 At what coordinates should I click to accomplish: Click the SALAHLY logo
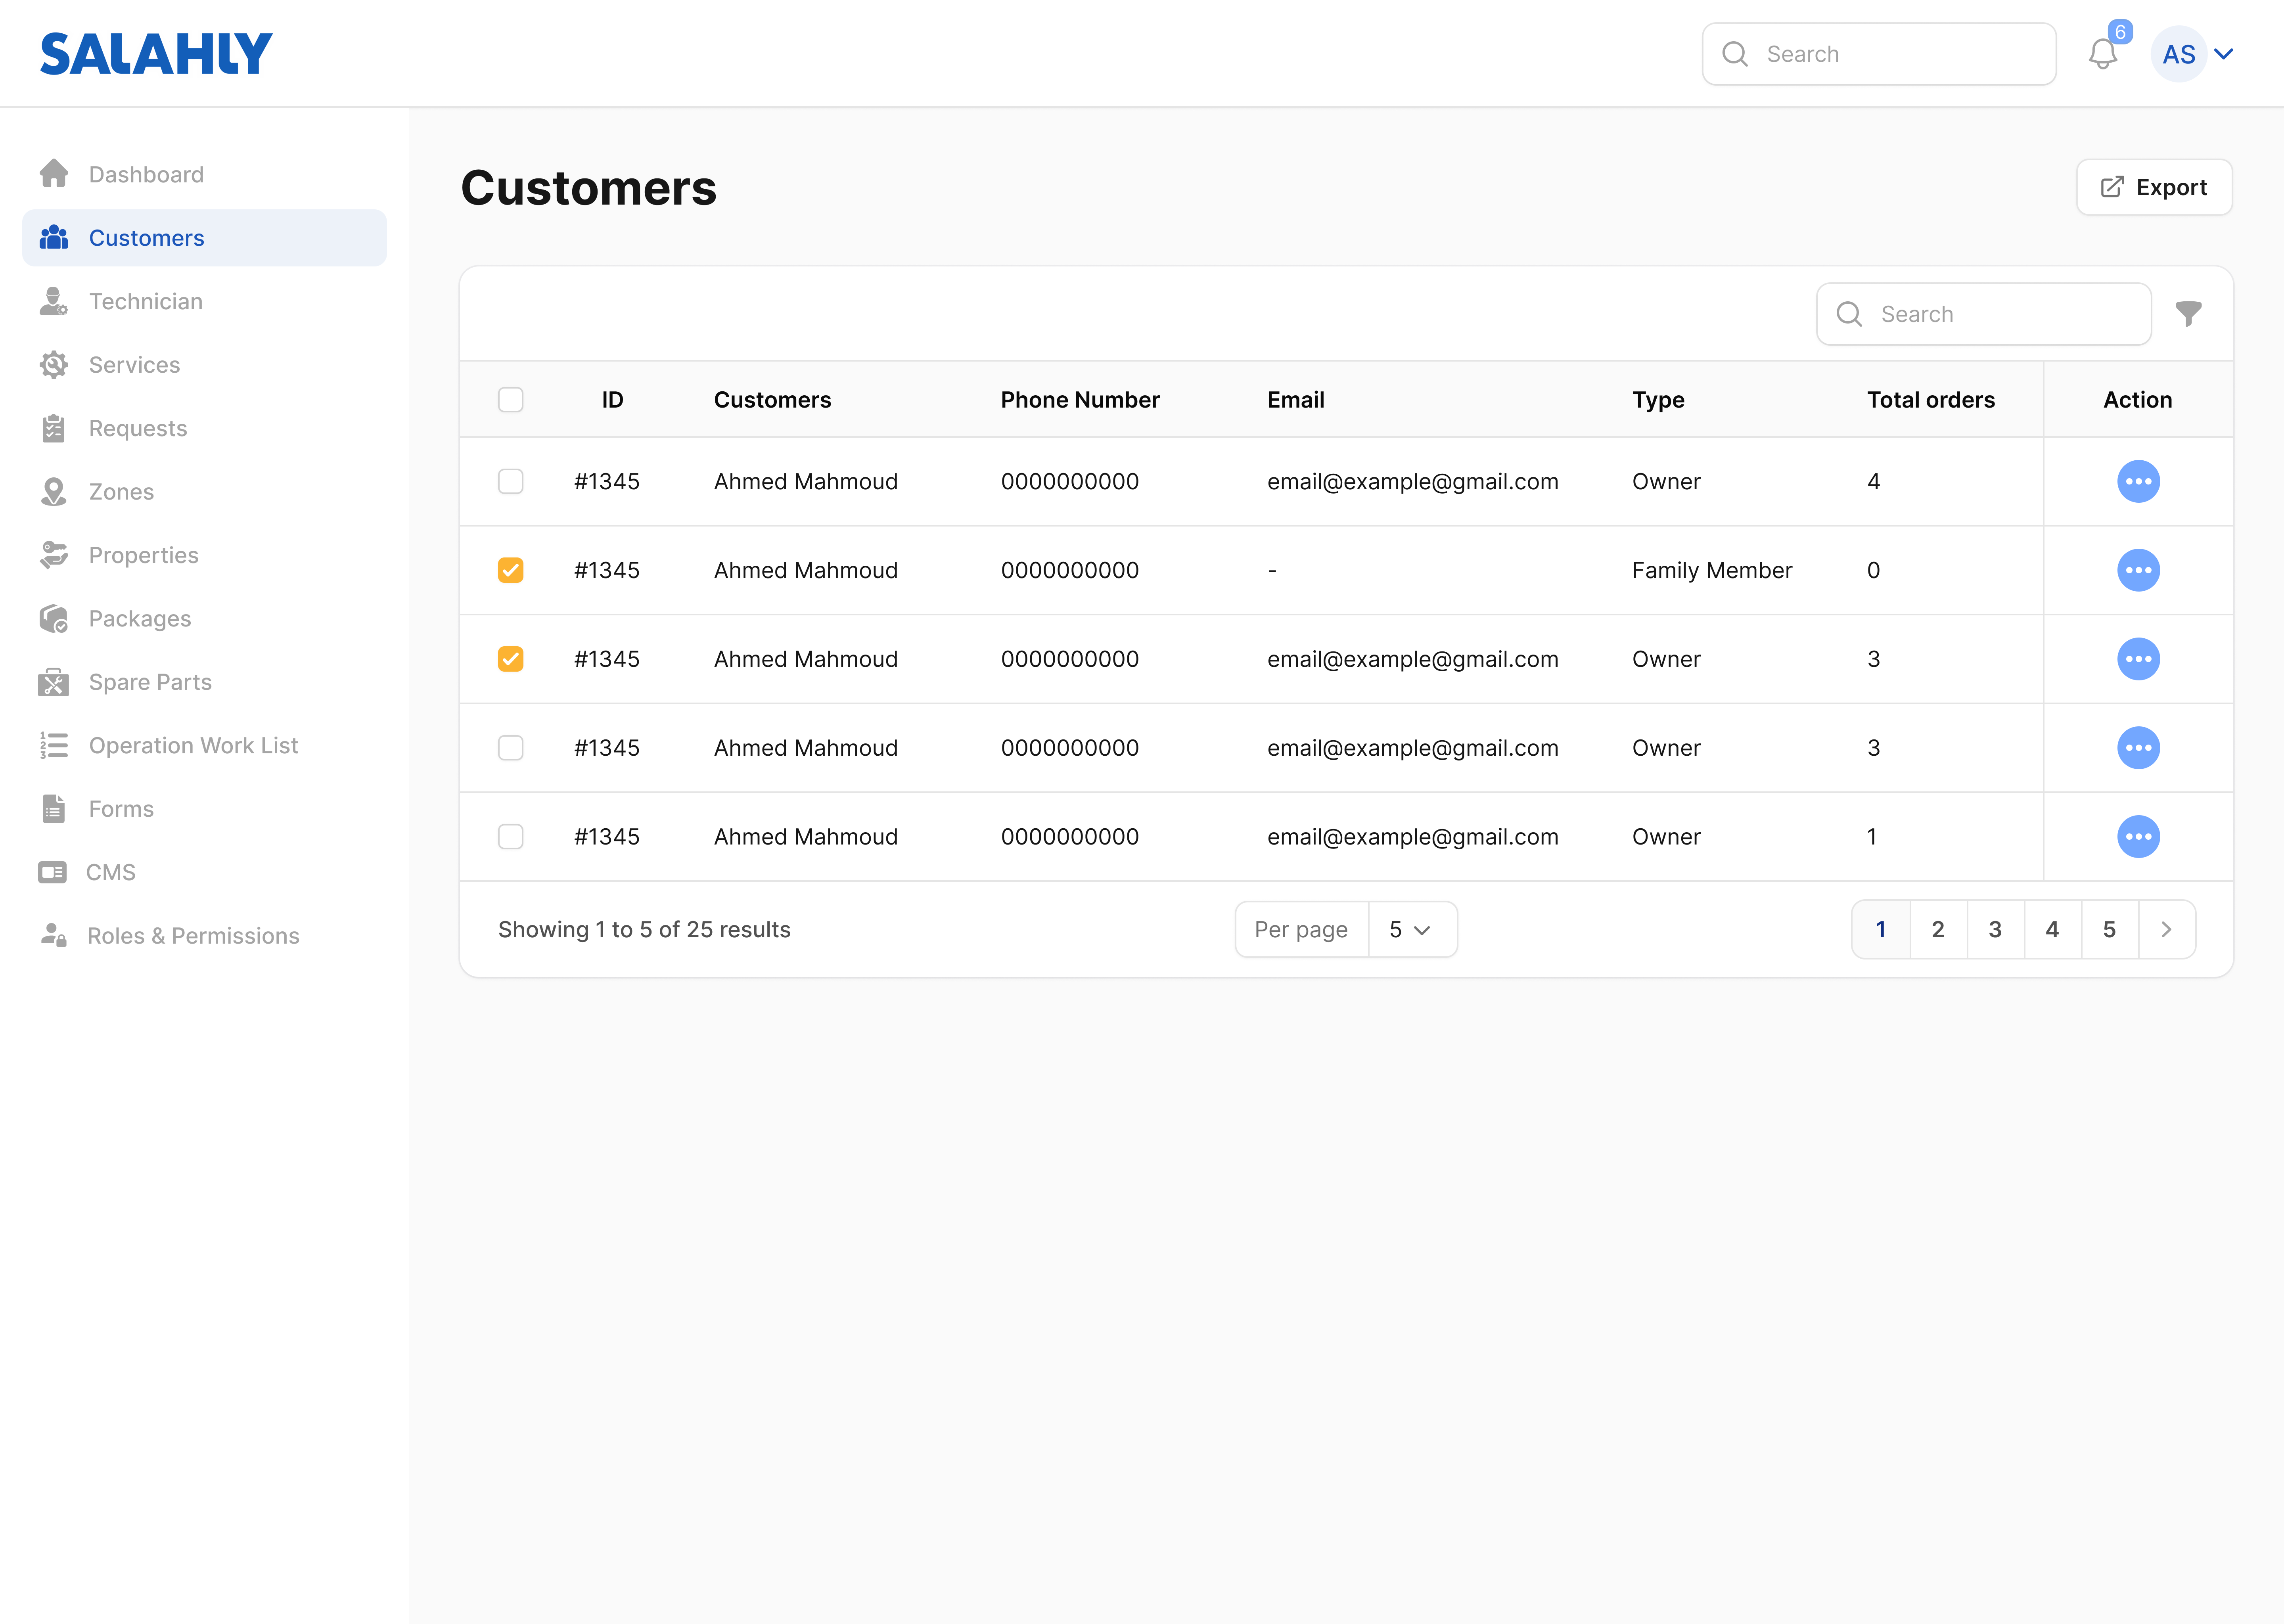coord(156,54)
